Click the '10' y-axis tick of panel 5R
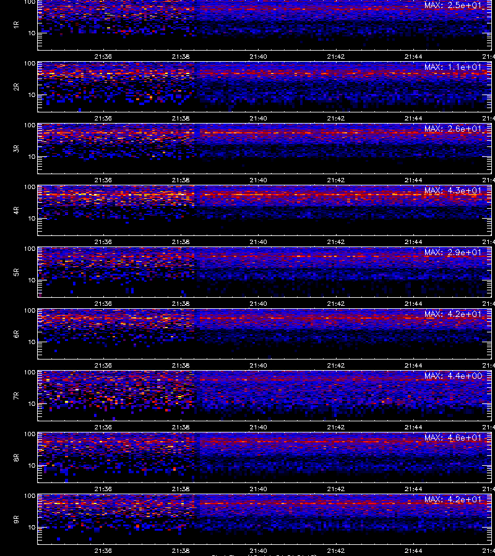Screen dimensions: 495x556 pos(32,280)
